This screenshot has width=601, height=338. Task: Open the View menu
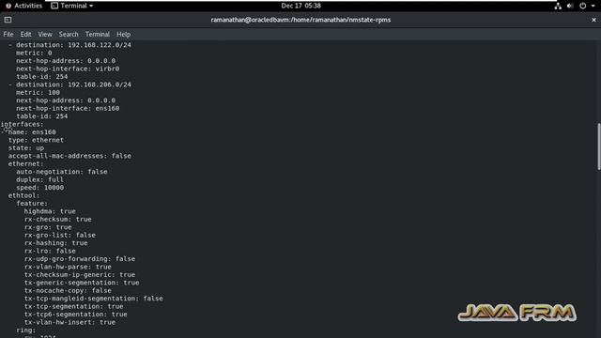click(x=45, y=35)
